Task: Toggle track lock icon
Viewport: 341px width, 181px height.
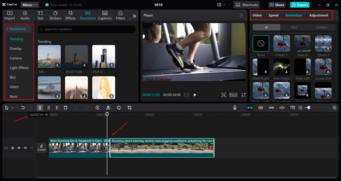Action: point(13,148)
